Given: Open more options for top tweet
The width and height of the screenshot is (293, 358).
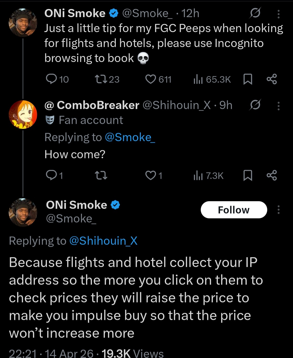Looking at the screenshot, I should [278, 14].
